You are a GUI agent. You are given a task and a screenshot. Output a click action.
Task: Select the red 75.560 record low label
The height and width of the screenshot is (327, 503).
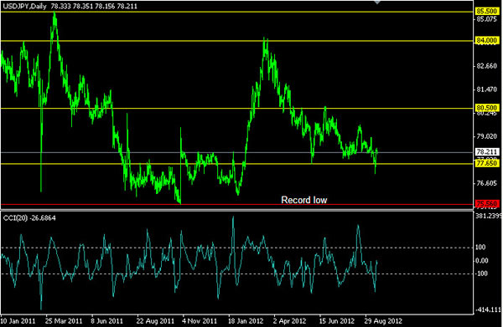coord(486,204)
